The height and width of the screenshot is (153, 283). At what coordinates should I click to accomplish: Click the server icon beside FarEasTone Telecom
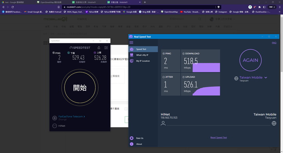point(55,118)
